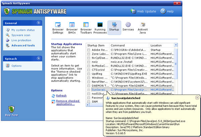Click the Help label
The width and height of the screenshot is (201, 137).
tap(170, 11)
